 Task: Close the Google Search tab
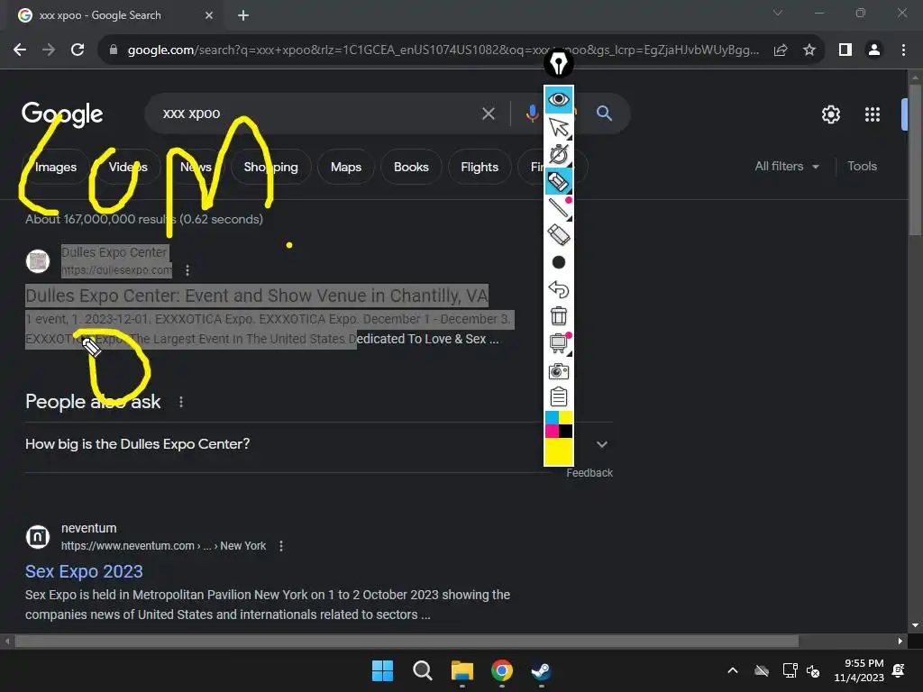(209, 15)
